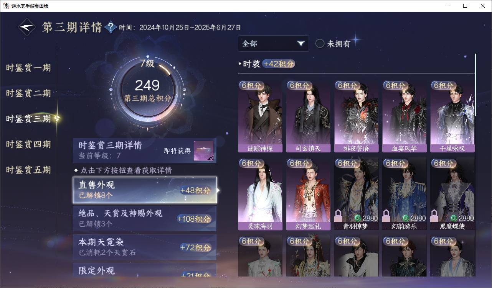
Task: Switch to 时鉴赏一期 tab
Action: 28,68
